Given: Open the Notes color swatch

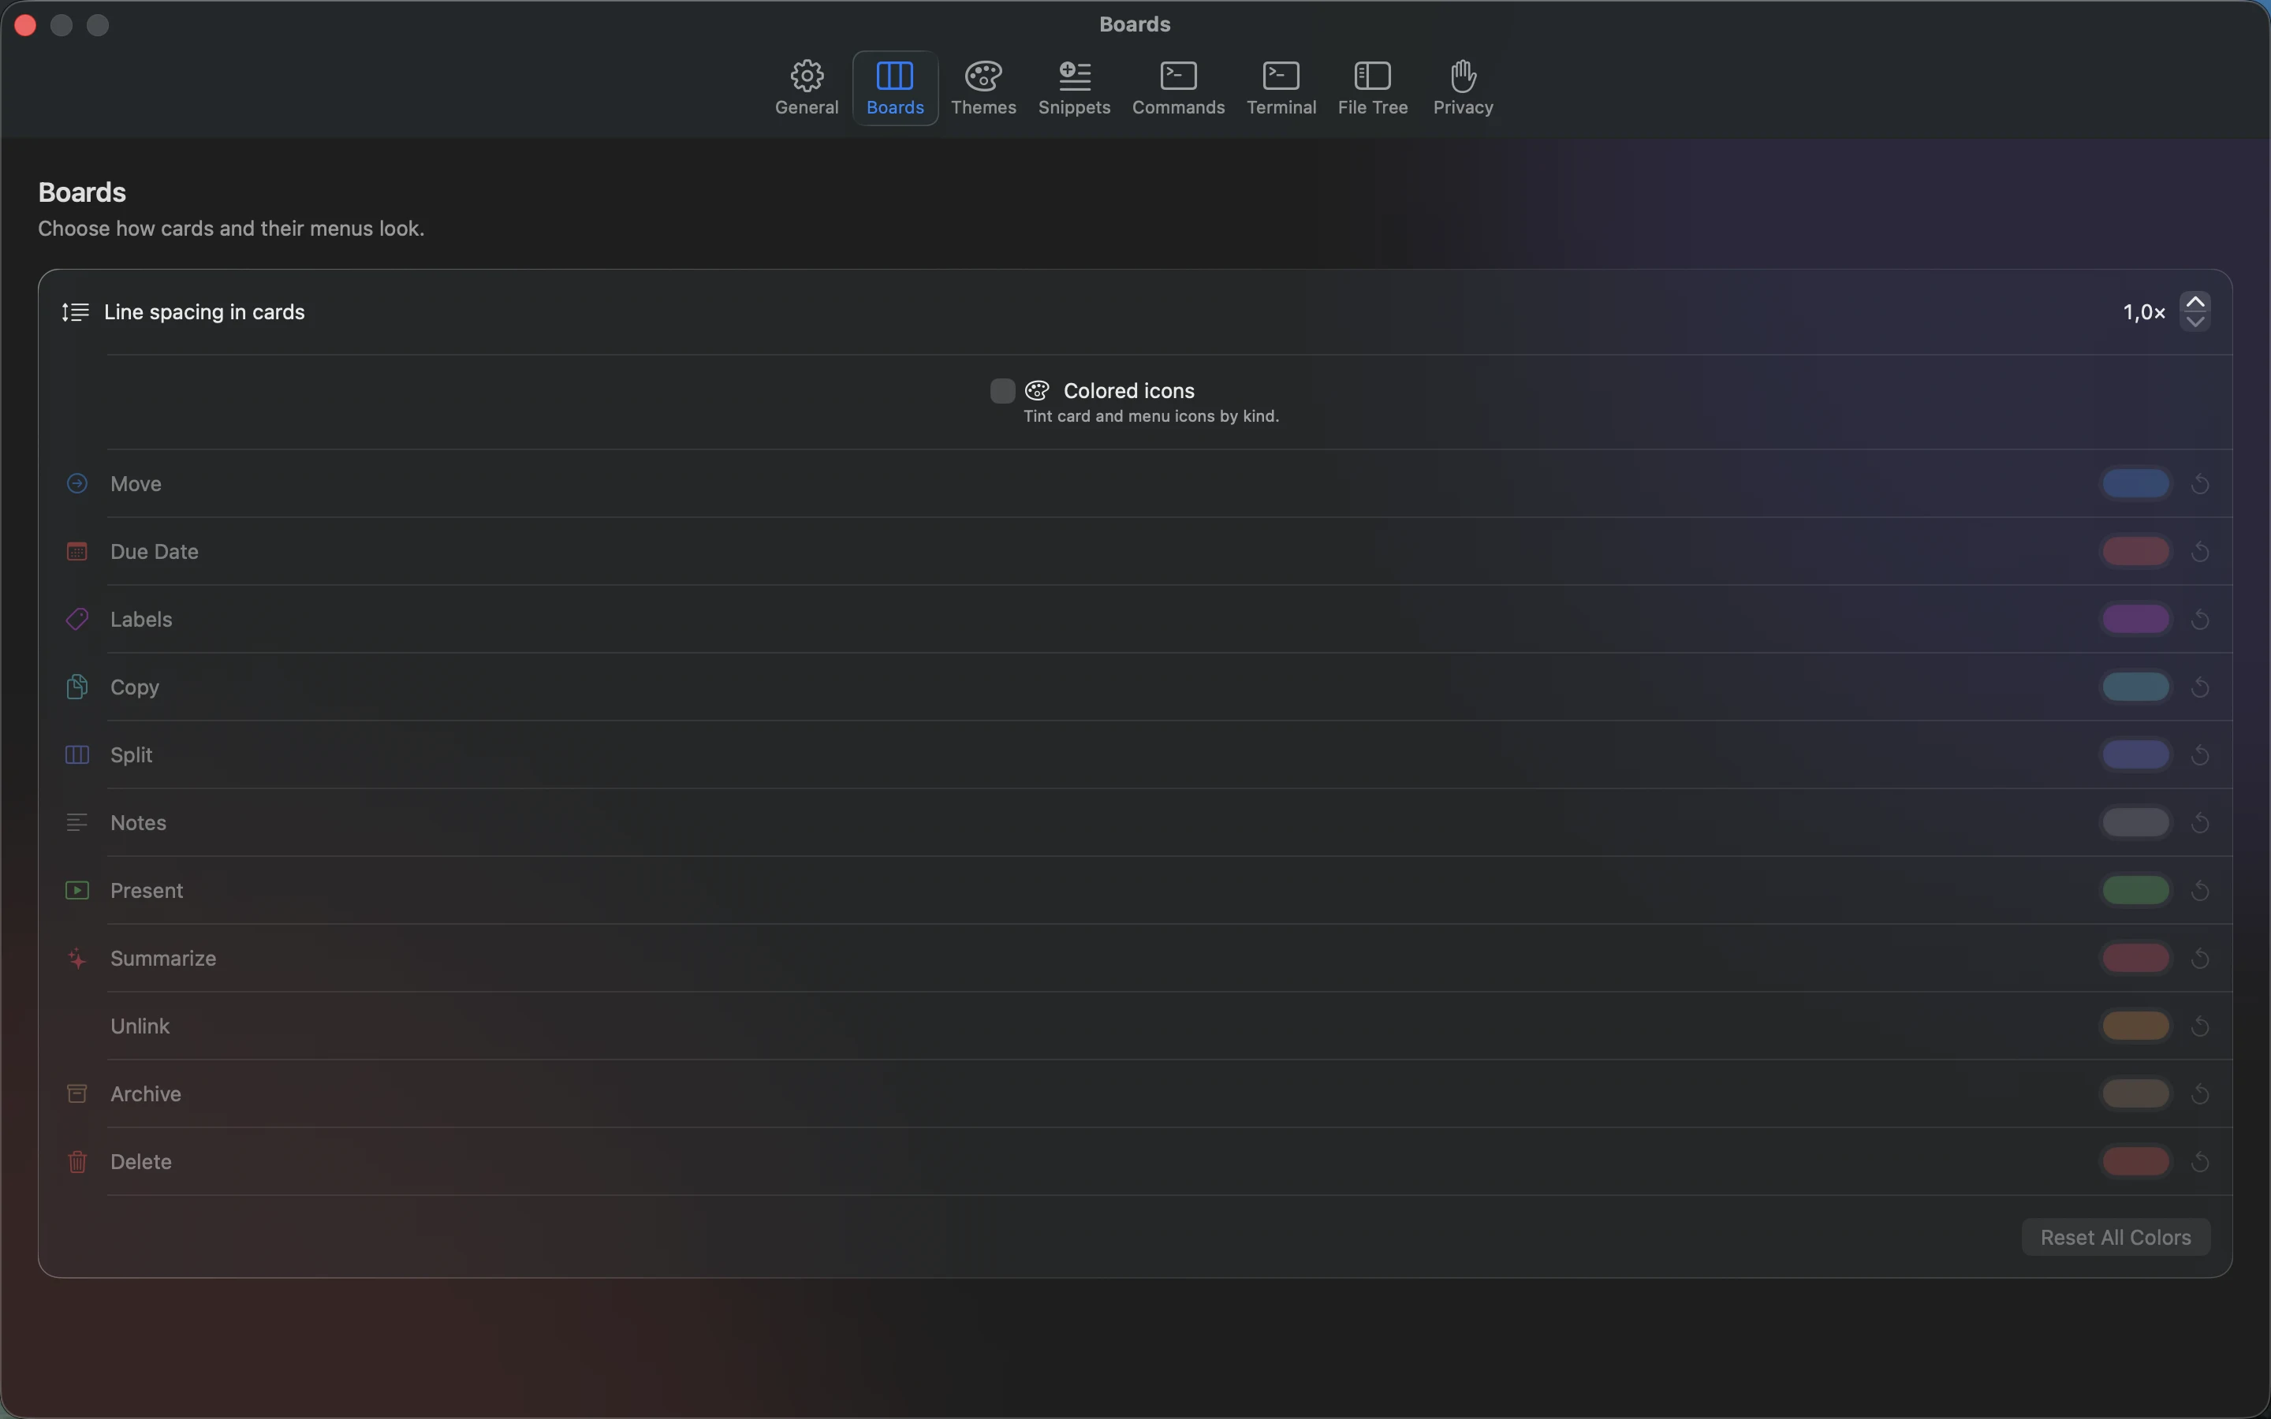Looking at the screenshot, I should pos(2135,823).
